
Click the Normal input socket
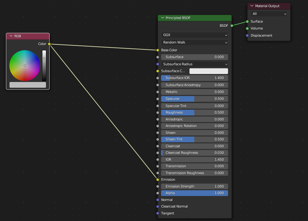coord(158,200)
